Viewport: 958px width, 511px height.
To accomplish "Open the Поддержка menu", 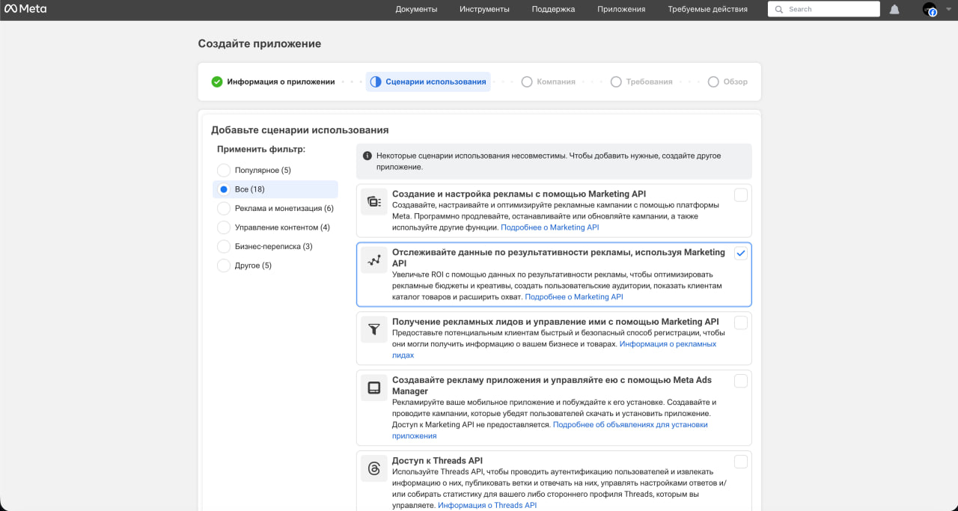I will pos(552,9).
